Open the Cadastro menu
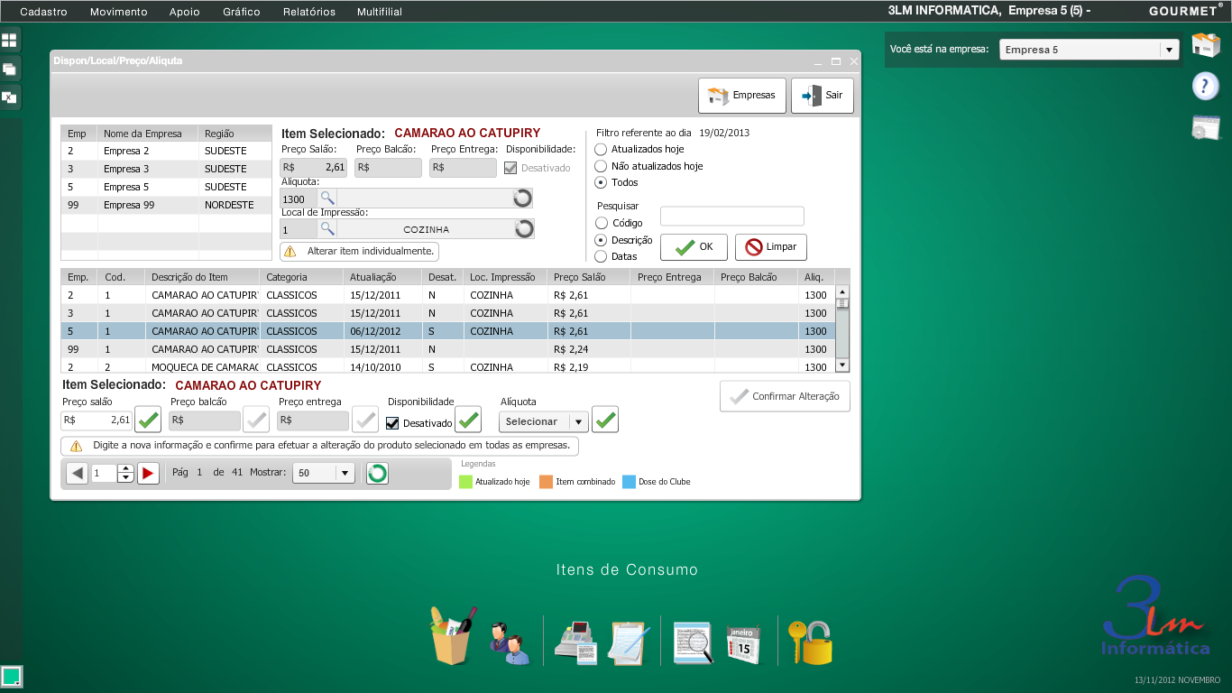1232x693 pixels. point(43,12)
